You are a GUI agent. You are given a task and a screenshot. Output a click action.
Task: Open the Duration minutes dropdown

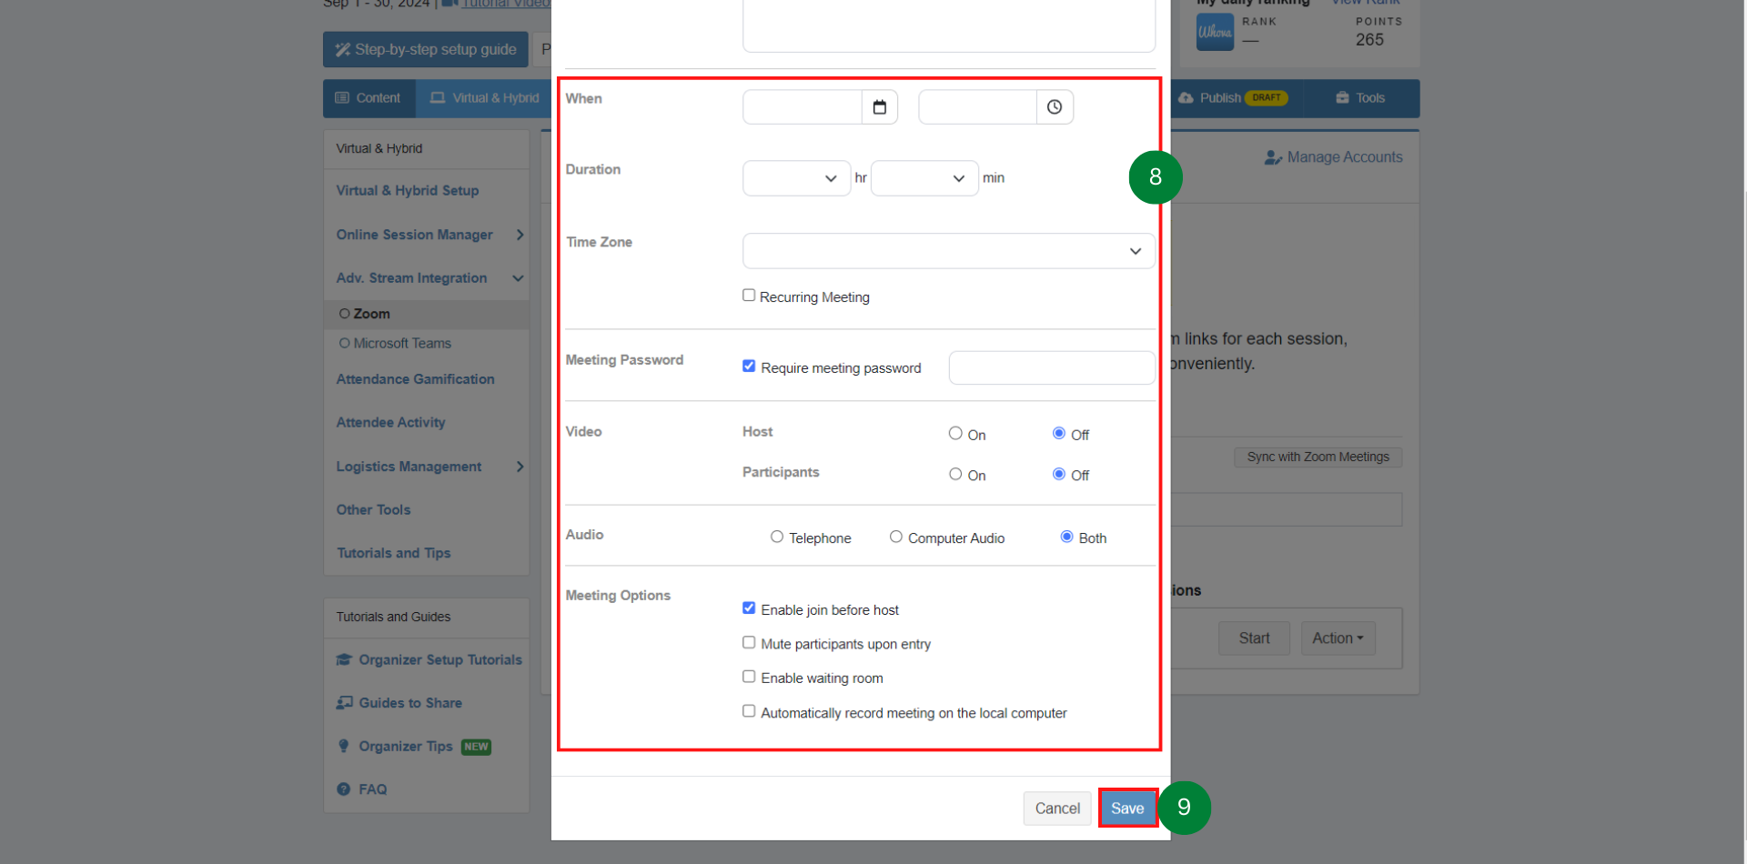click(x=924, y=178)
